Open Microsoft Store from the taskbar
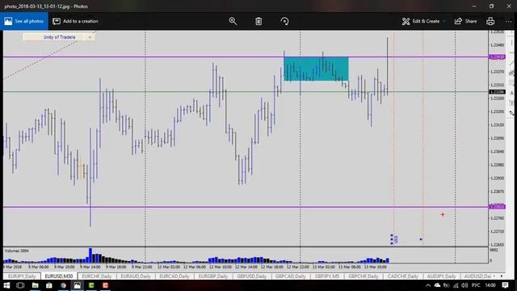This screenshot has height=291, width=517. tap(48, 285)
